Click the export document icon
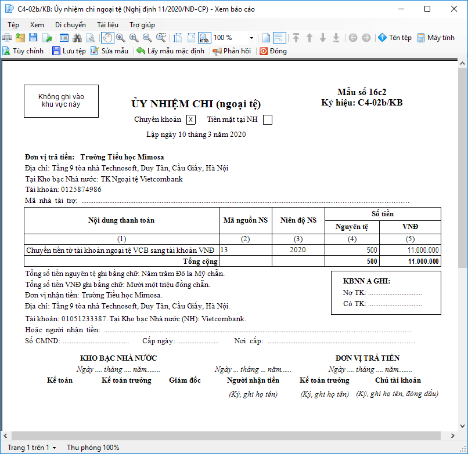The width and height of the screenshot is (468, 454). 47,38
